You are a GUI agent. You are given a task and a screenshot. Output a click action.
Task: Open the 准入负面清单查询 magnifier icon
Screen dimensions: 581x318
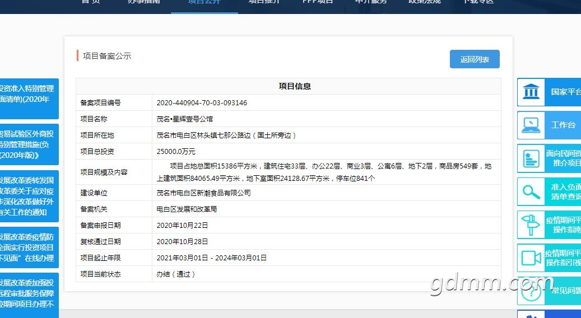click(x=531, y=192)
